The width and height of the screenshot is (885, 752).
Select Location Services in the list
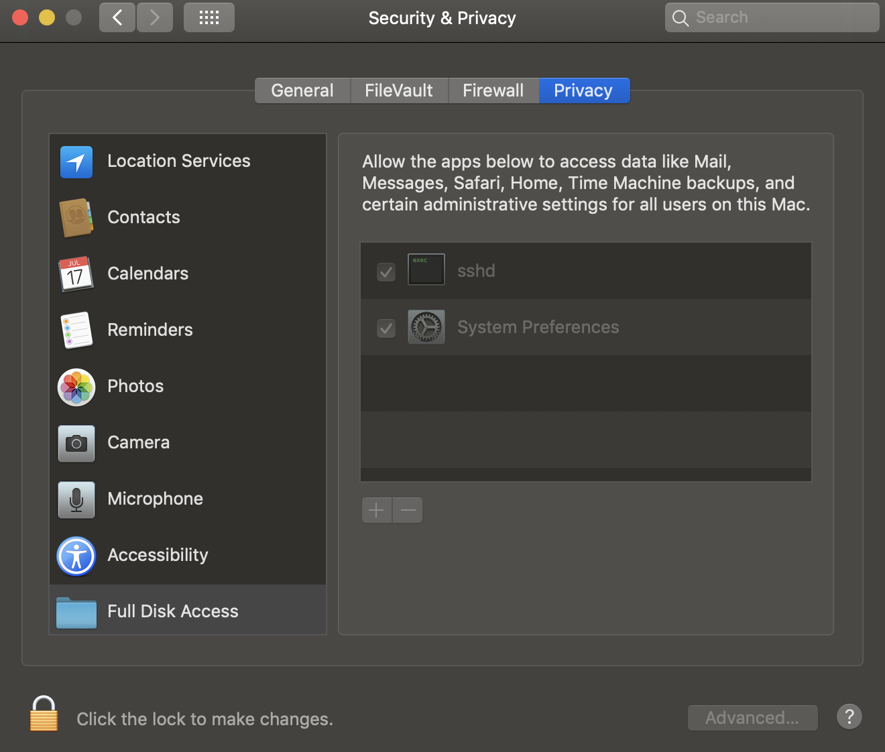tap(188, 162)
